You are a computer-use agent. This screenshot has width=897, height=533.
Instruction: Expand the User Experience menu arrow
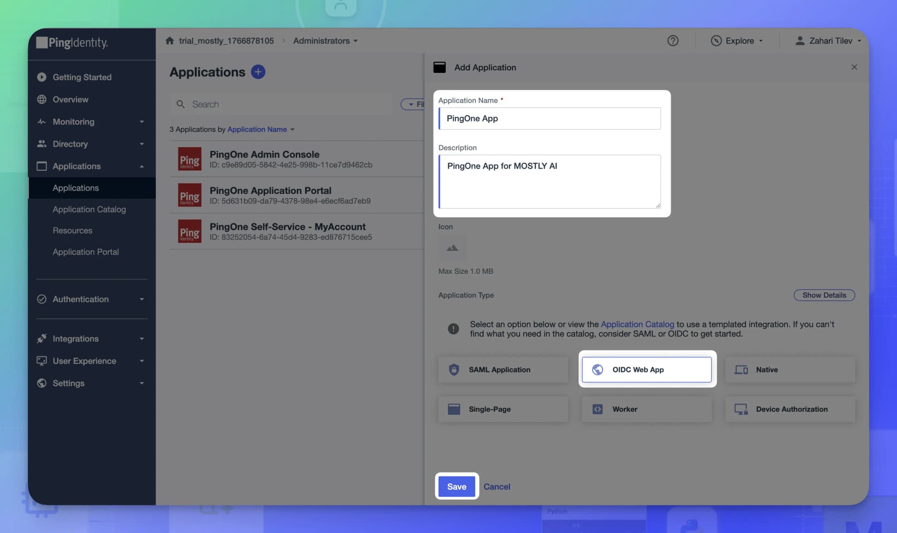pos(142,361)
